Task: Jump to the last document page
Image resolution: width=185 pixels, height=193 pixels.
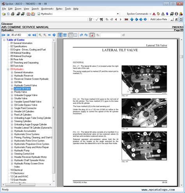Action: [x=34, y=35]
